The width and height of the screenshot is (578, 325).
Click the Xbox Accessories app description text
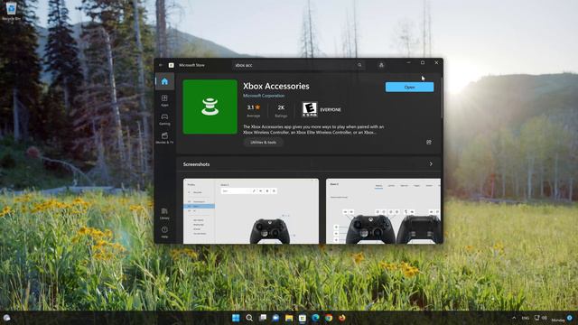tap(313, 129)
